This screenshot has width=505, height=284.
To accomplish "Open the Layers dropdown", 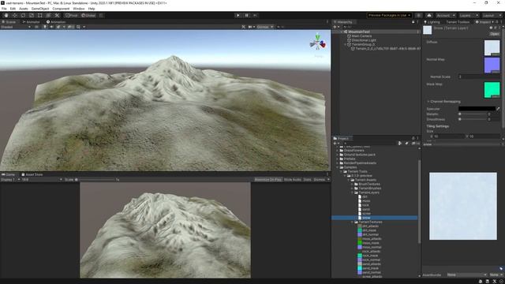I will 468,15.
